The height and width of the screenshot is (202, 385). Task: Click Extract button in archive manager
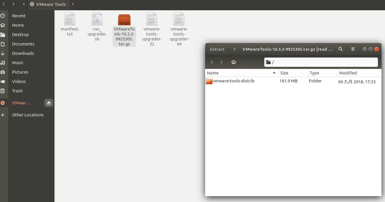coord(217,49)
